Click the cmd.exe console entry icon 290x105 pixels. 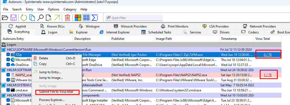[13, 90]
